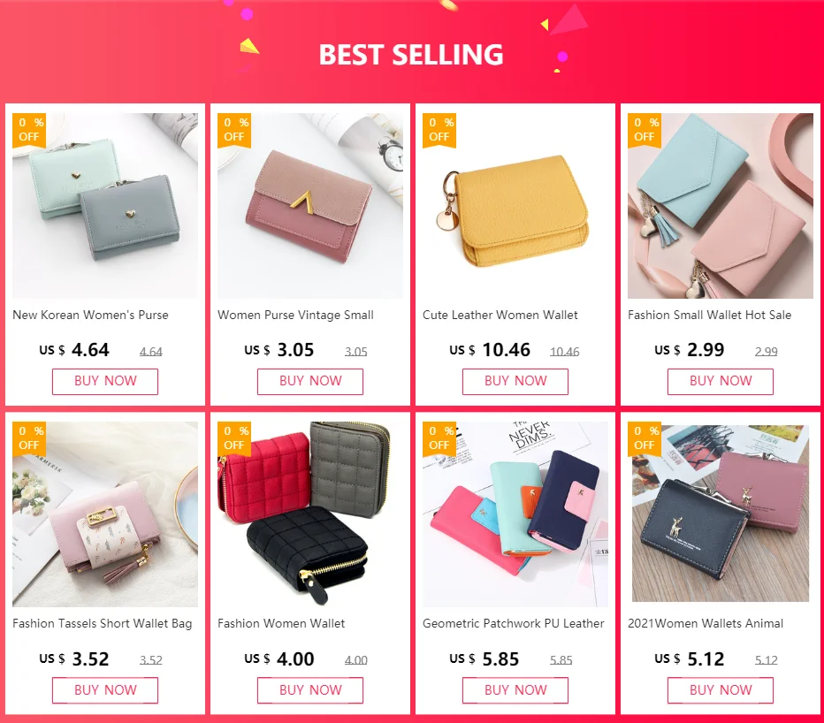Buy the Women Purse Vintage Small now
This screenshot has height=723, width=824.
point(310,382)
